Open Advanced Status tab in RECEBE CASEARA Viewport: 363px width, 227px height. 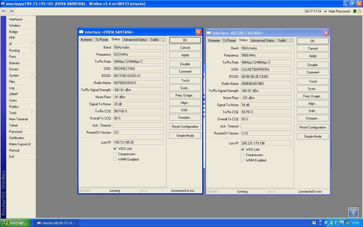tap(263, 40)
